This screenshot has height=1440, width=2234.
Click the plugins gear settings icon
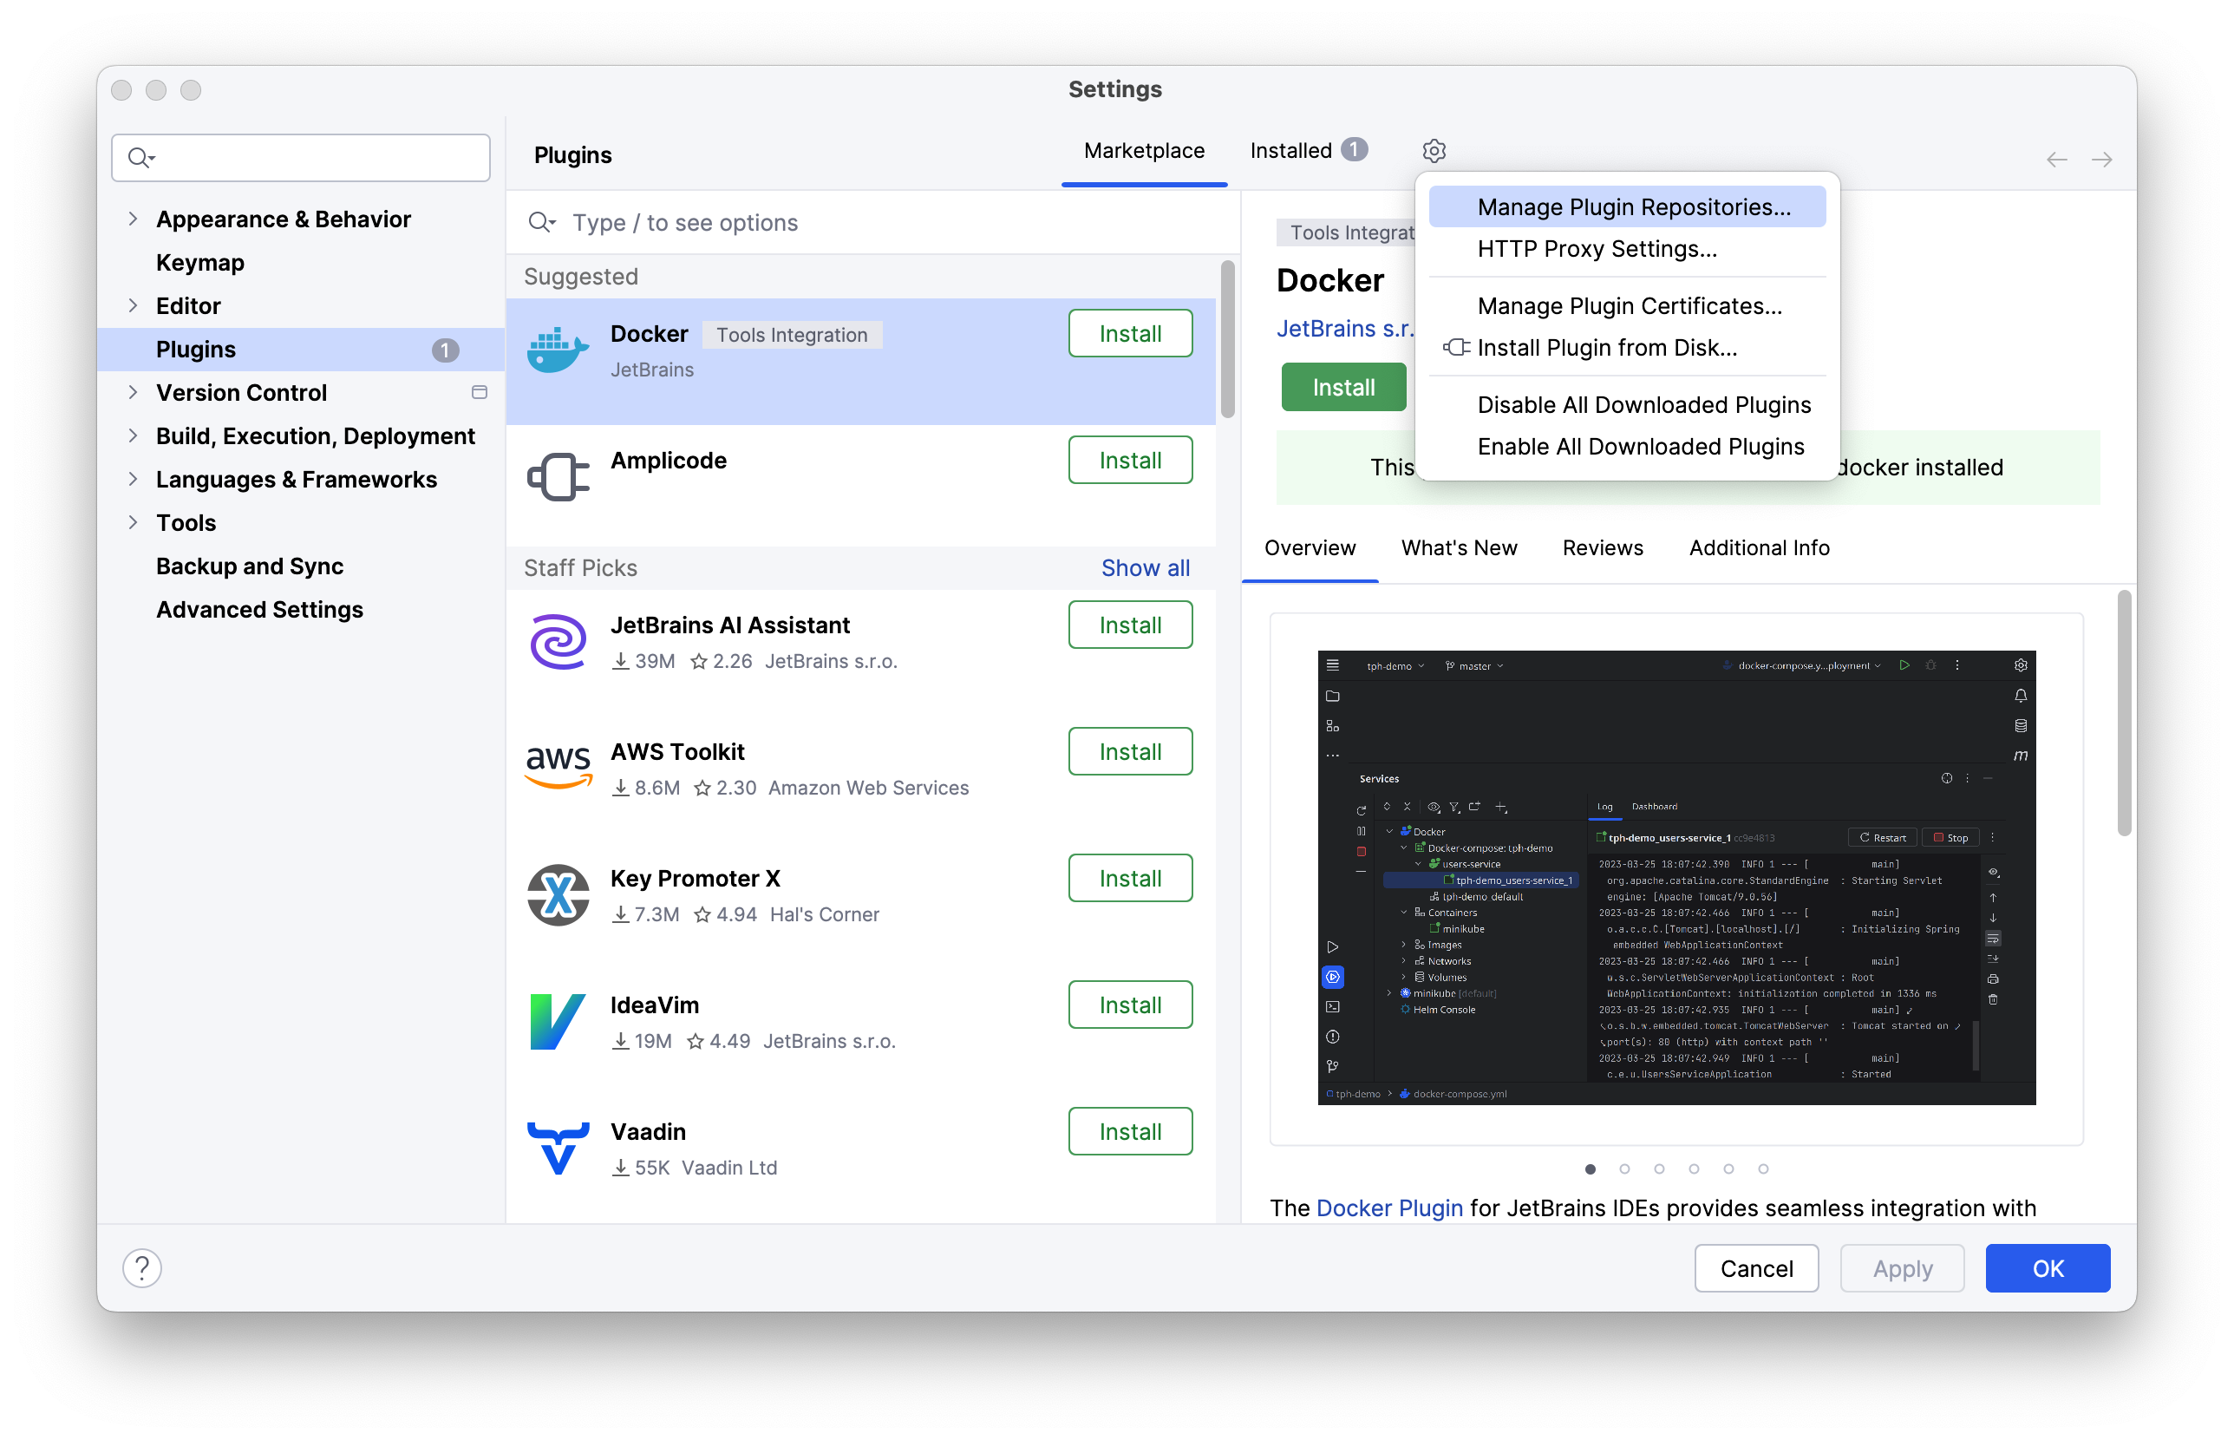click(1434, 151)
